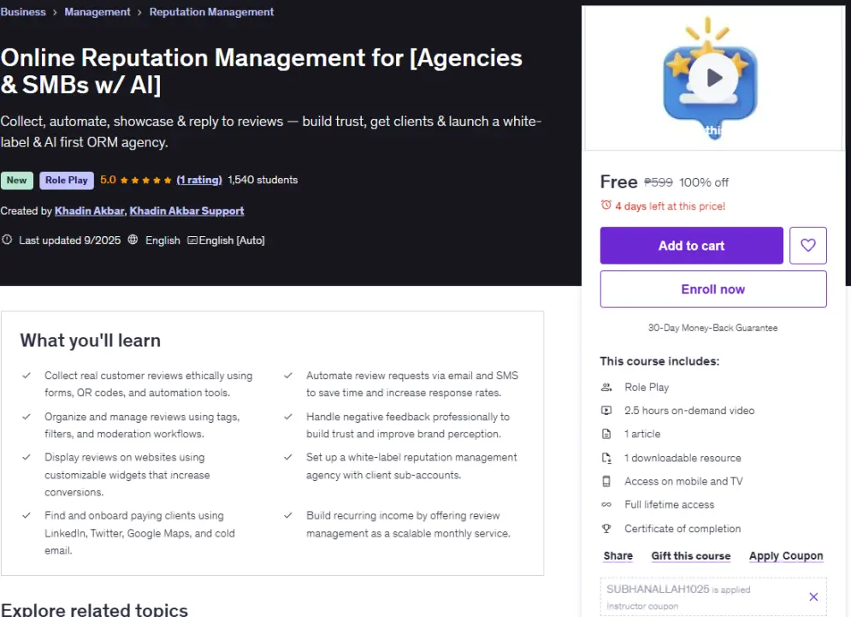Click the Enroll now button
Screen dimensions: 851x617
pos(713,289)
